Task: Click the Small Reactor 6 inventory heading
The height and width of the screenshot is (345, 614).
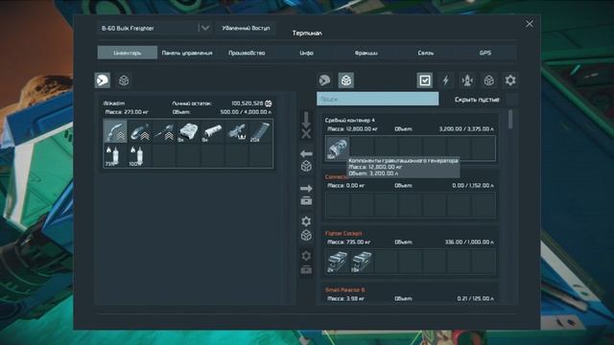Action: 344,289
